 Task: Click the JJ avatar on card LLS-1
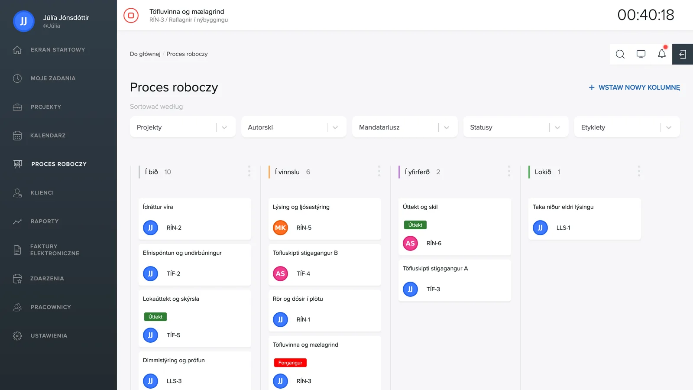pos(540,227)
